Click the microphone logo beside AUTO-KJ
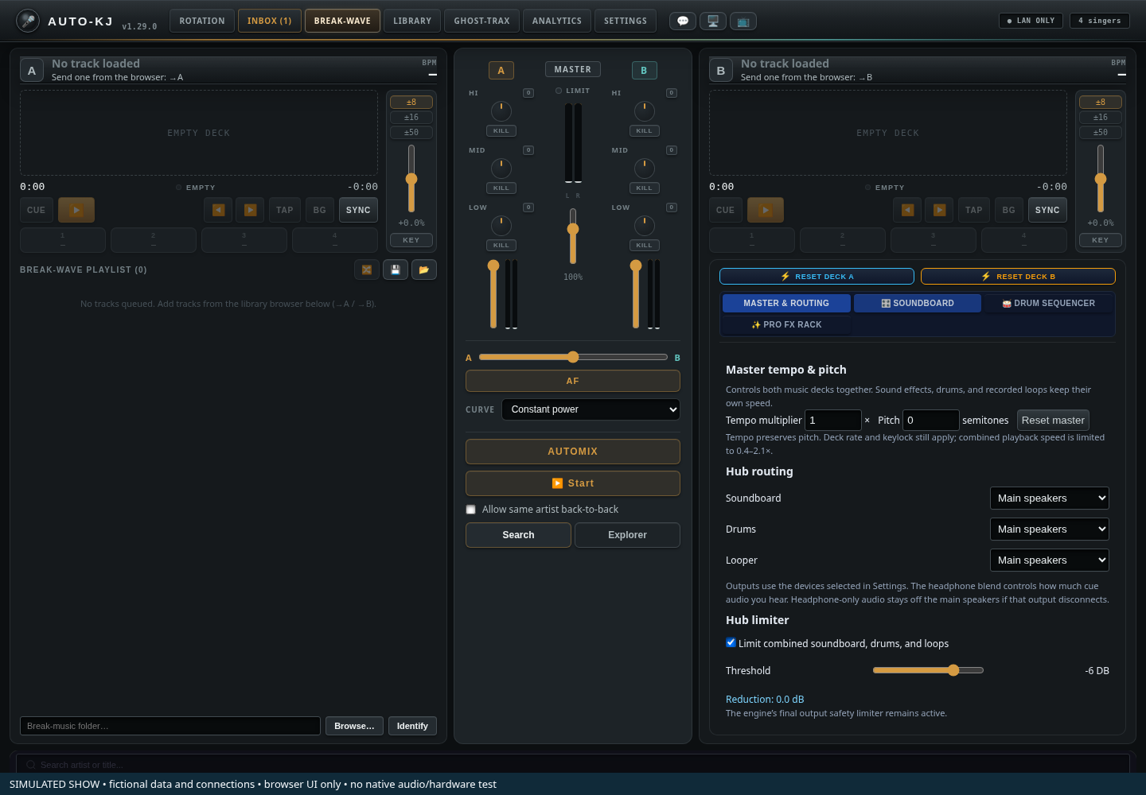This screenshot has width=1146, height=795. click(28, 21)
